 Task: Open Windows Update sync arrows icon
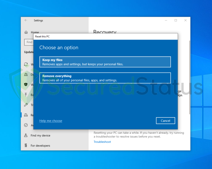click(x=26, y=64)
